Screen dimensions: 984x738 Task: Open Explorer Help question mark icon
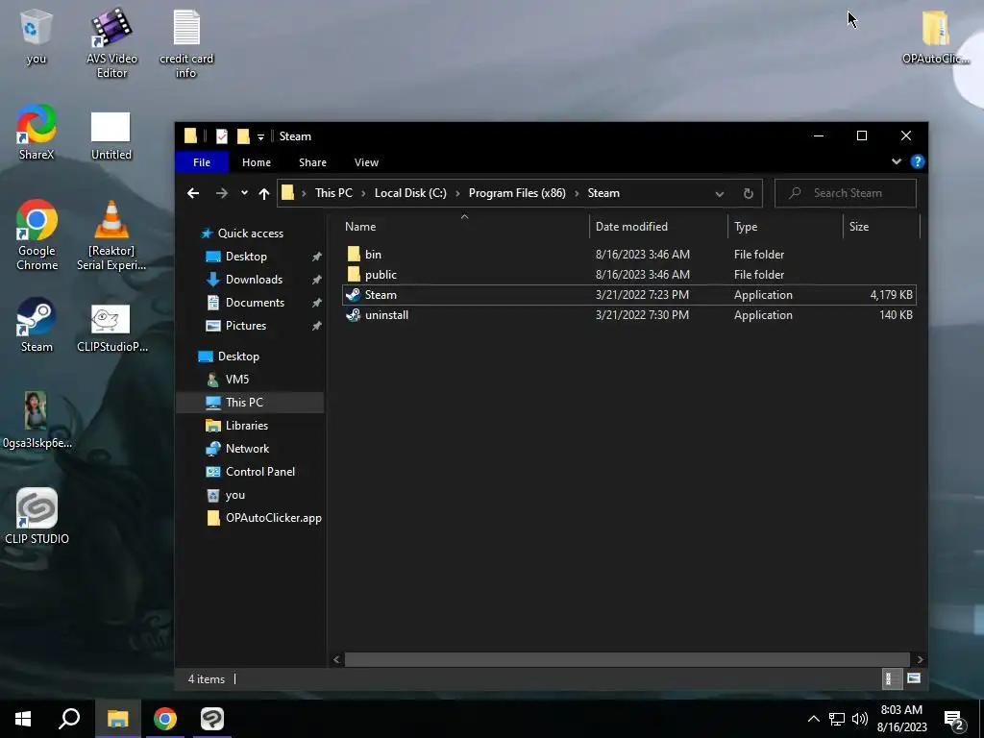pyautogui.click(x=917, y=161)
